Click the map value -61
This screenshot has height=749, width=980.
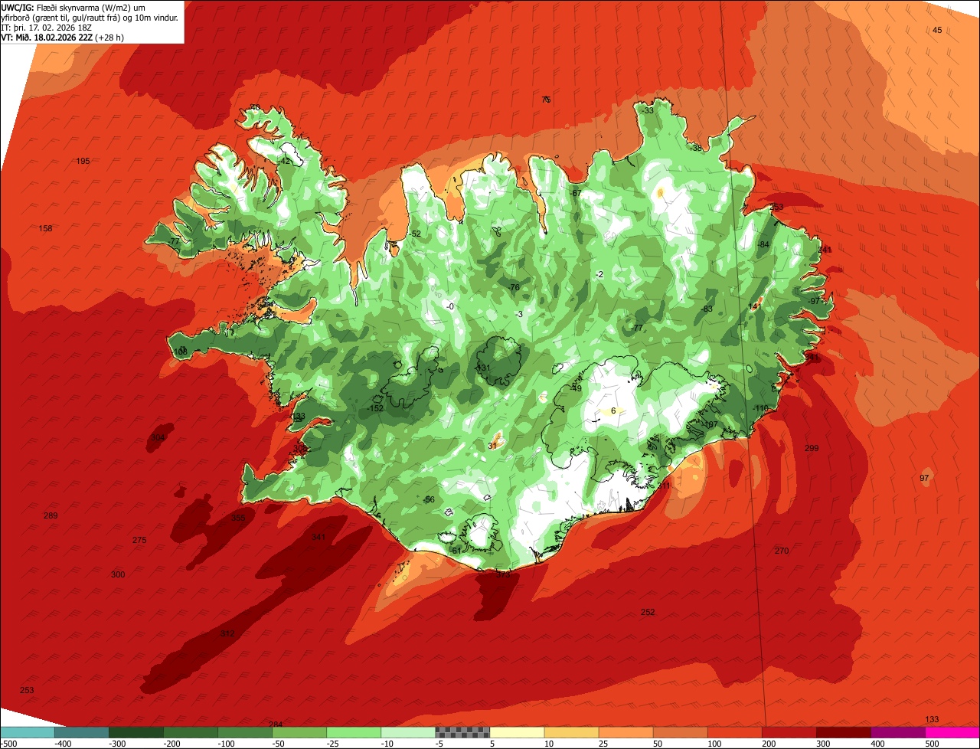click(456, 551)
